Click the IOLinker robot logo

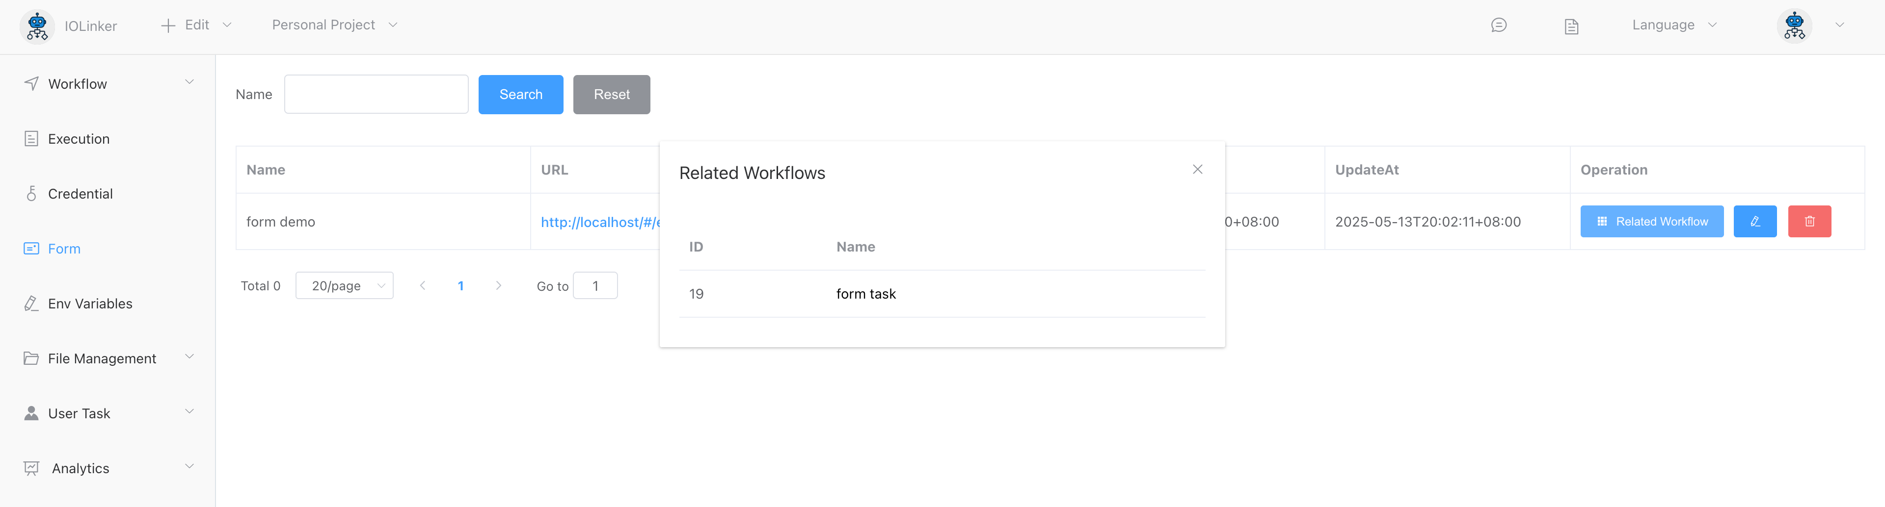[x=37, y=26]
